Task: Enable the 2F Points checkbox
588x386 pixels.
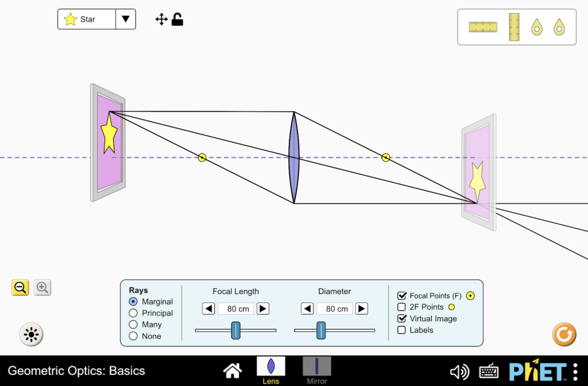Action: click(402, 307)
